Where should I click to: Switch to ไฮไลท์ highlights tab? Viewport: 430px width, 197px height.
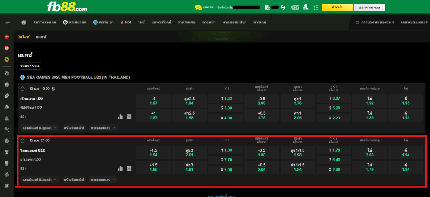(24, 36)
